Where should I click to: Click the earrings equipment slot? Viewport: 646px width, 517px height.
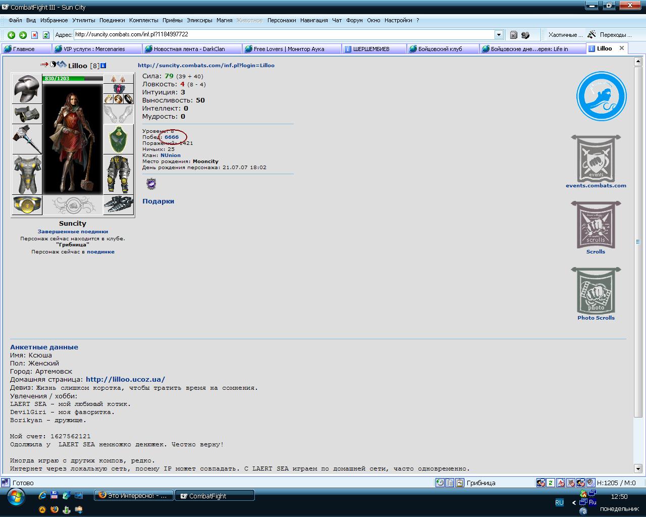(119, 79)
